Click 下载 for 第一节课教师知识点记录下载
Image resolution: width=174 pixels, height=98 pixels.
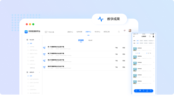(116, 48)
